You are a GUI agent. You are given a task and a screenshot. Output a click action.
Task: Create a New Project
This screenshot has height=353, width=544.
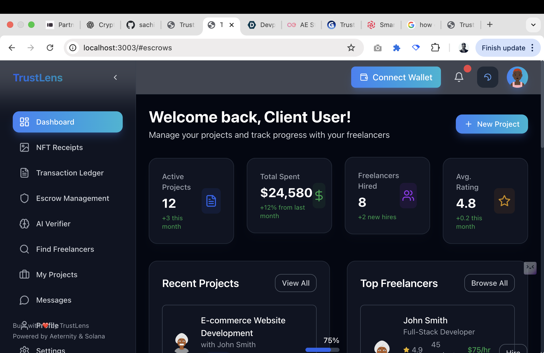tap(492, 124)
